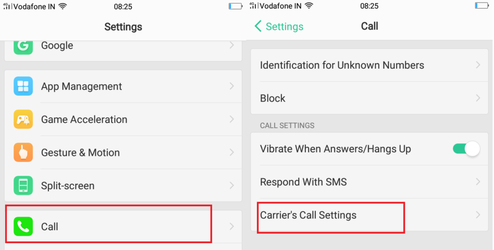Open Carrier's Call Settings
The width and height of the screenshot is (494, 250).
coord(308,215)
